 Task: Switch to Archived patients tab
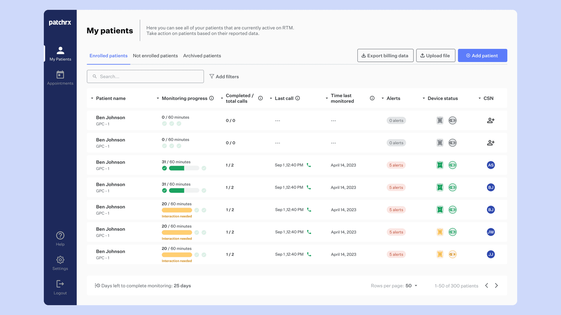[202, 56]
